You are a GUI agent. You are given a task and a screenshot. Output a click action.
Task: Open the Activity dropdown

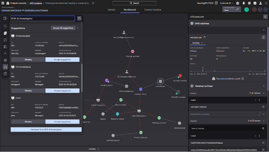coord(197,43)
